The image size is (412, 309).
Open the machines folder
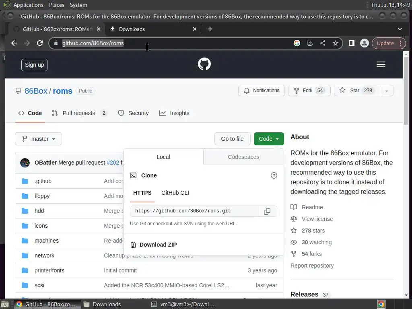click(47, 241)
